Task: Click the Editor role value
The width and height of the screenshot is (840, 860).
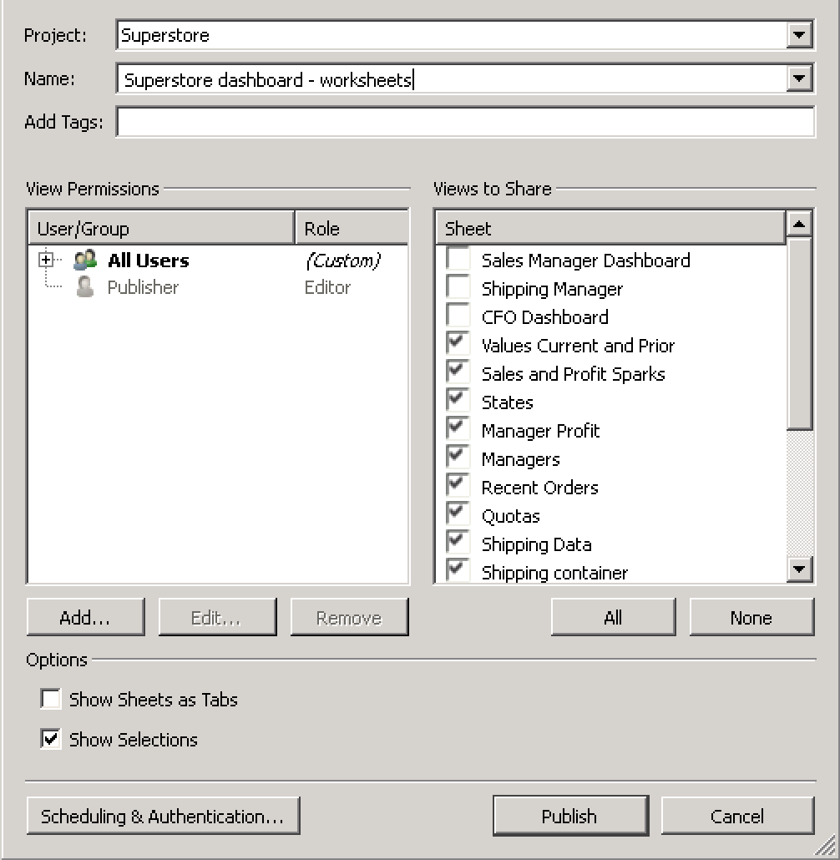Action: click(327, 287)
